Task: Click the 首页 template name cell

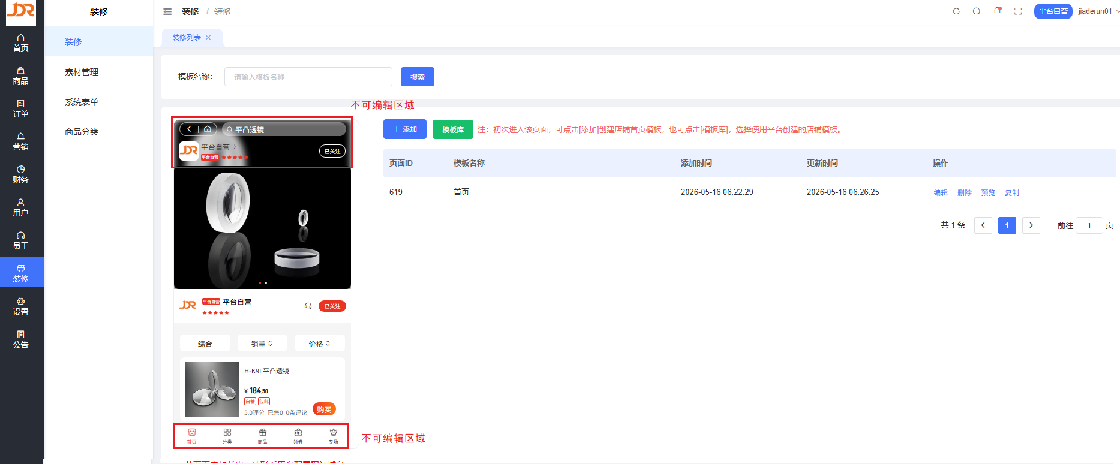Action: [x=461, y=192]
